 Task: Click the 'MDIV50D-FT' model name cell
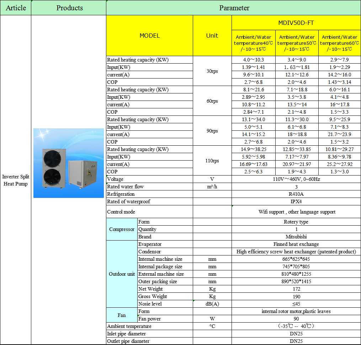[x=296, y=23]
